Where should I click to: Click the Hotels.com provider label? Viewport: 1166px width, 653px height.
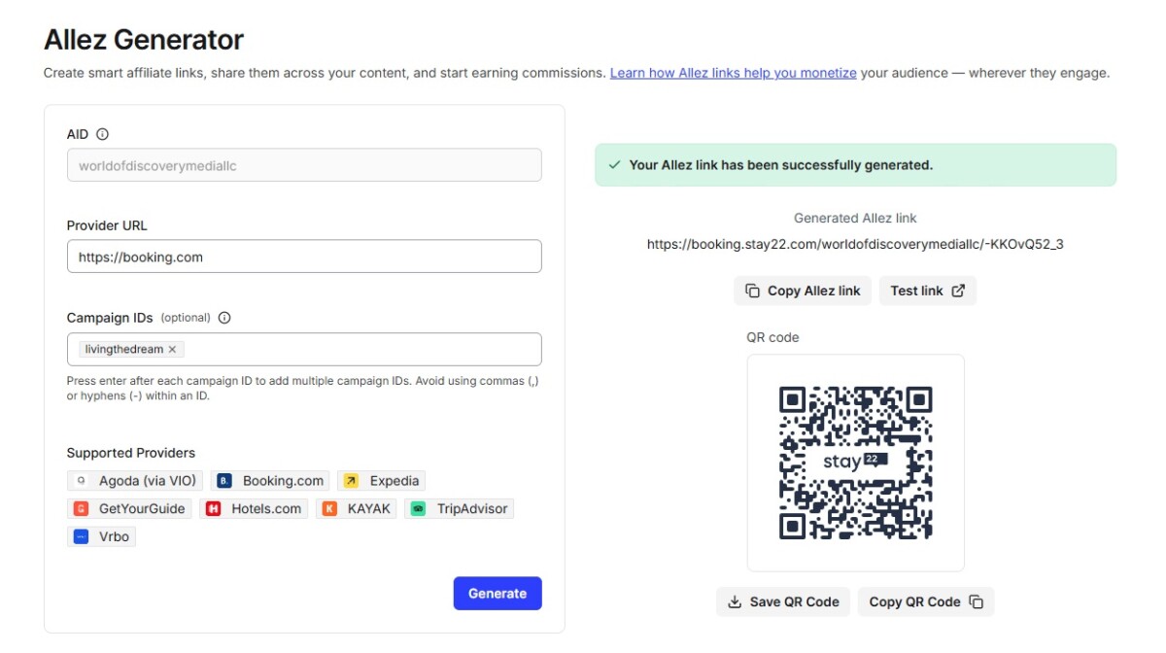[x=266, y=508]
